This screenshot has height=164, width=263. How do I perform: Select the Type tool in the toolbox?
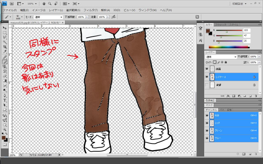pos(5,100)
